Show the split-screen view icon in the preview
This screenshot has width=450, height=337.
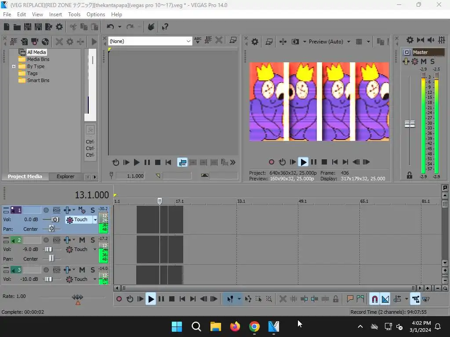pos(295,42)
